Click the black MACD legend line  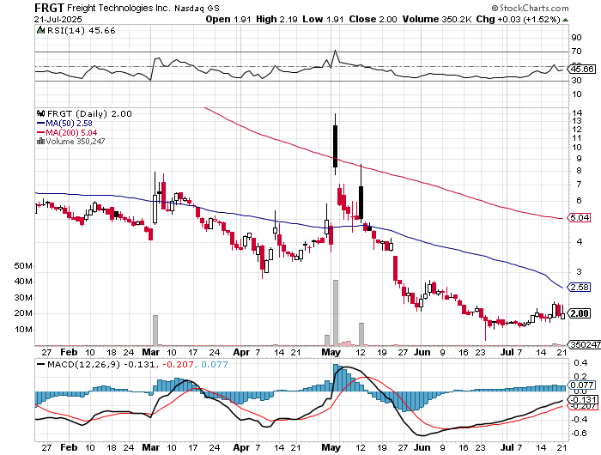tap(40, 364)
